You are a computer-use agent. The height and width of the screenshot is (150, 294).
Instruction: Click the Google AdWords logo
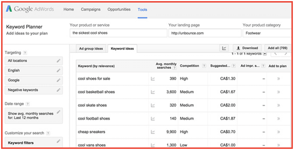coord(30,9)
